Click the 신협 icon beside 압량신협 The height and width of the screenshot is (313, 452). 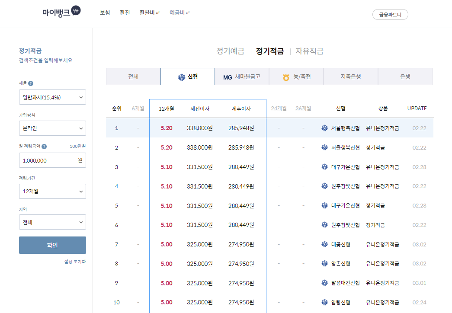pyautogui.click(x=324, y=302)
